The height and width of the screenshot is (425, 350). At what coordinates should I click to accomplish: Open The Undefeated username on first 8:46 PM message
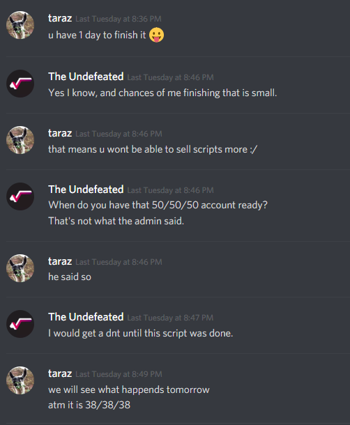point(86,77)
